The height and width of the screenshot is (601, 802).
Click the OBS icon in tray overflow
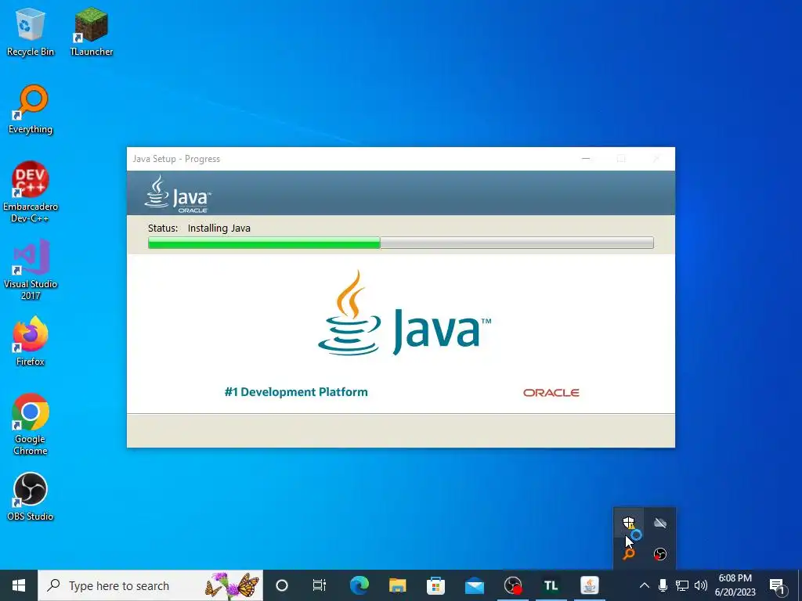pyautogui.click(x=659, y=554)
